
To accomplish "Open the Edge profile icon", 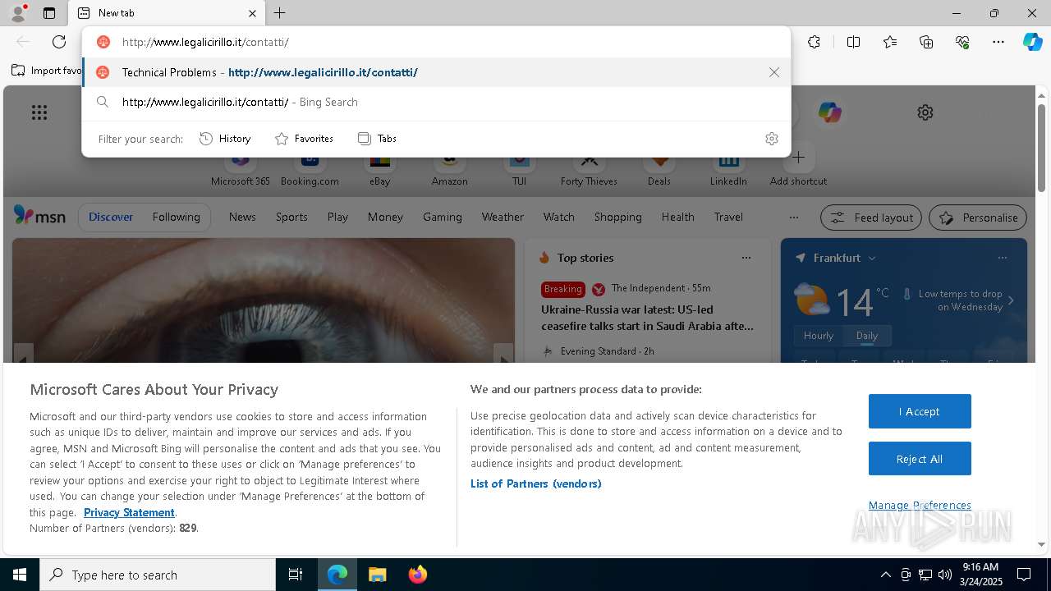I will tap(18, 13).
